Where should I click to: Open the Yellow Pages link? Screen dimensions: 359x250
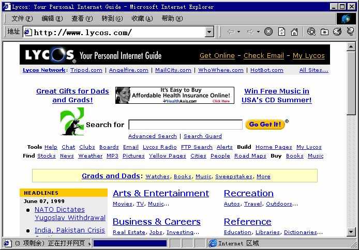(x=168, y=156)
